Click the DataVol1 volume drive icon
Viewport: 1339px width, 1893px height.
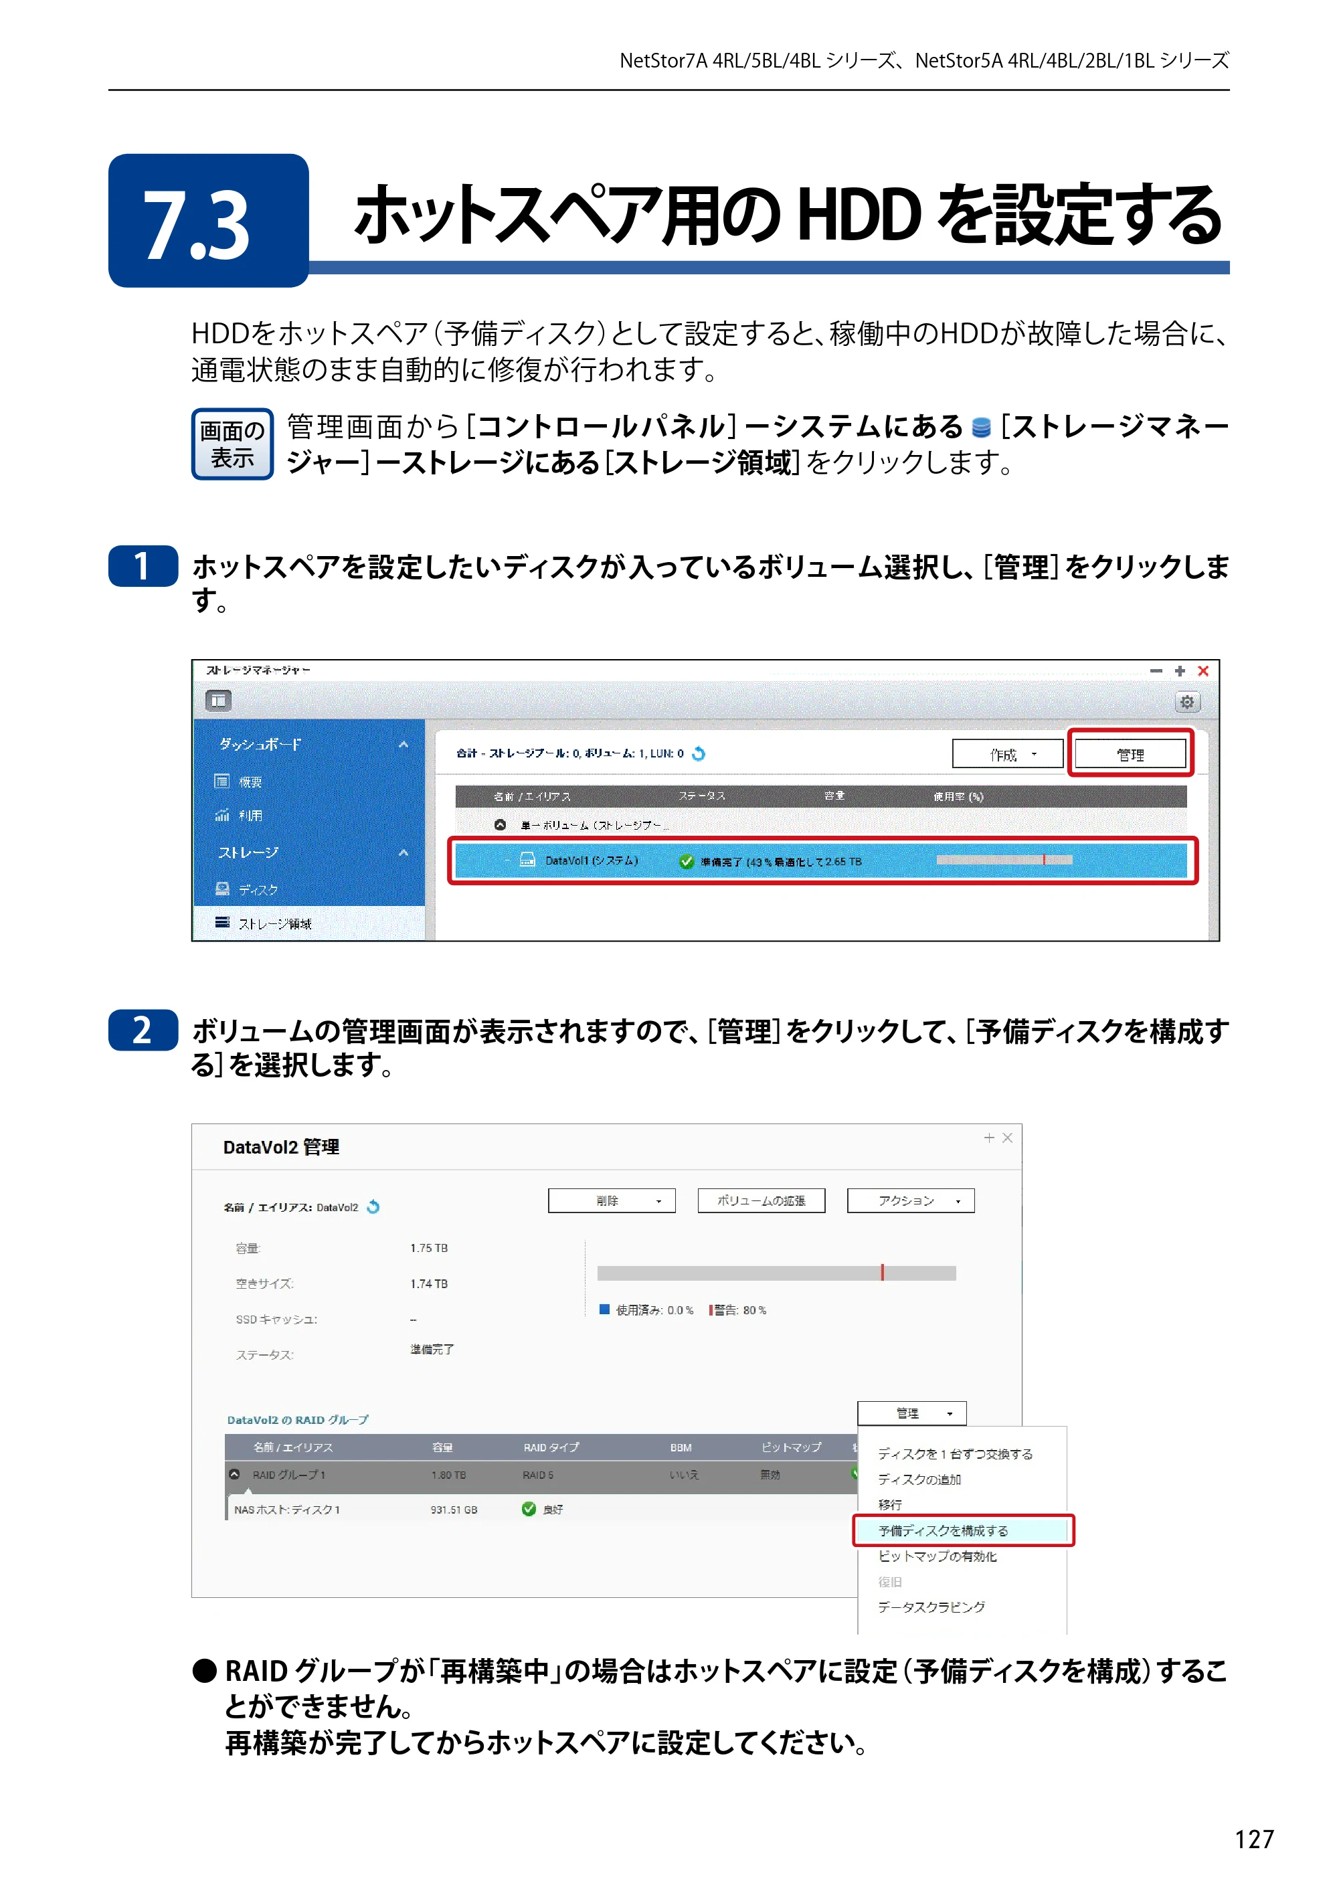[528, 860]
